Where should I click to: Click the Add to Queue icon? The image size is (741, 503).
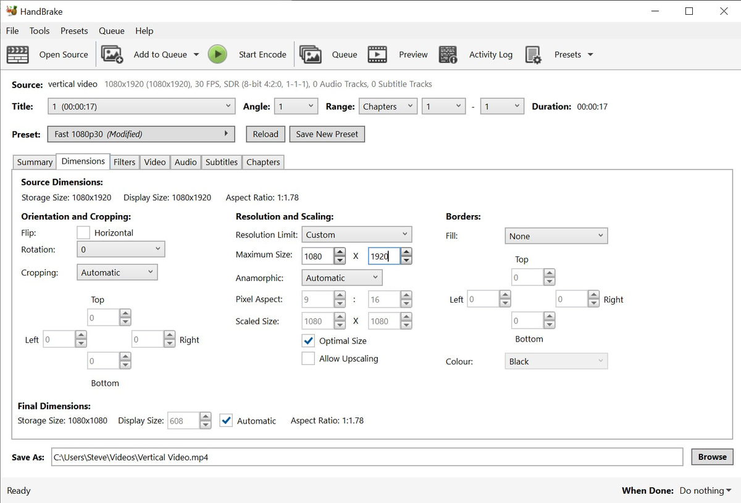112,54
